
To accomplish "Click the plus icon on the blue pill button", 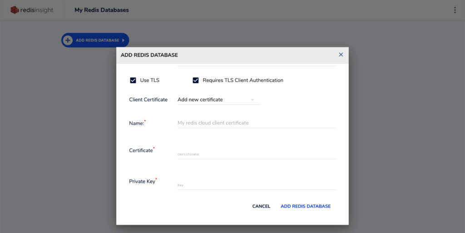I will click(x=68, y=40).
